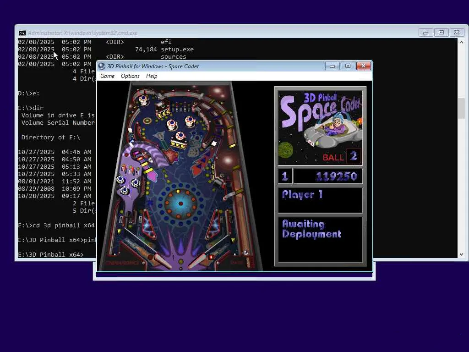Click the BALL 2 counter

[x=342, y=157]
